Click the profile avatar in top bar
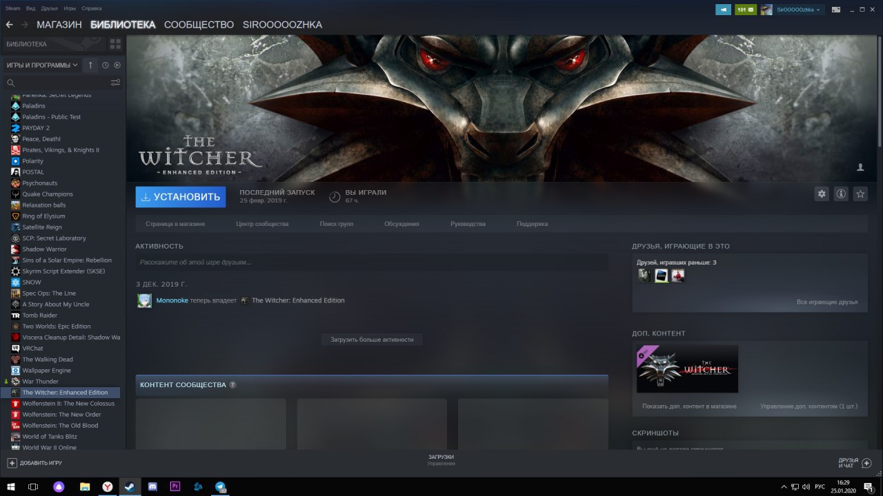Screen dimensions: 883x496 click(766, 10)
